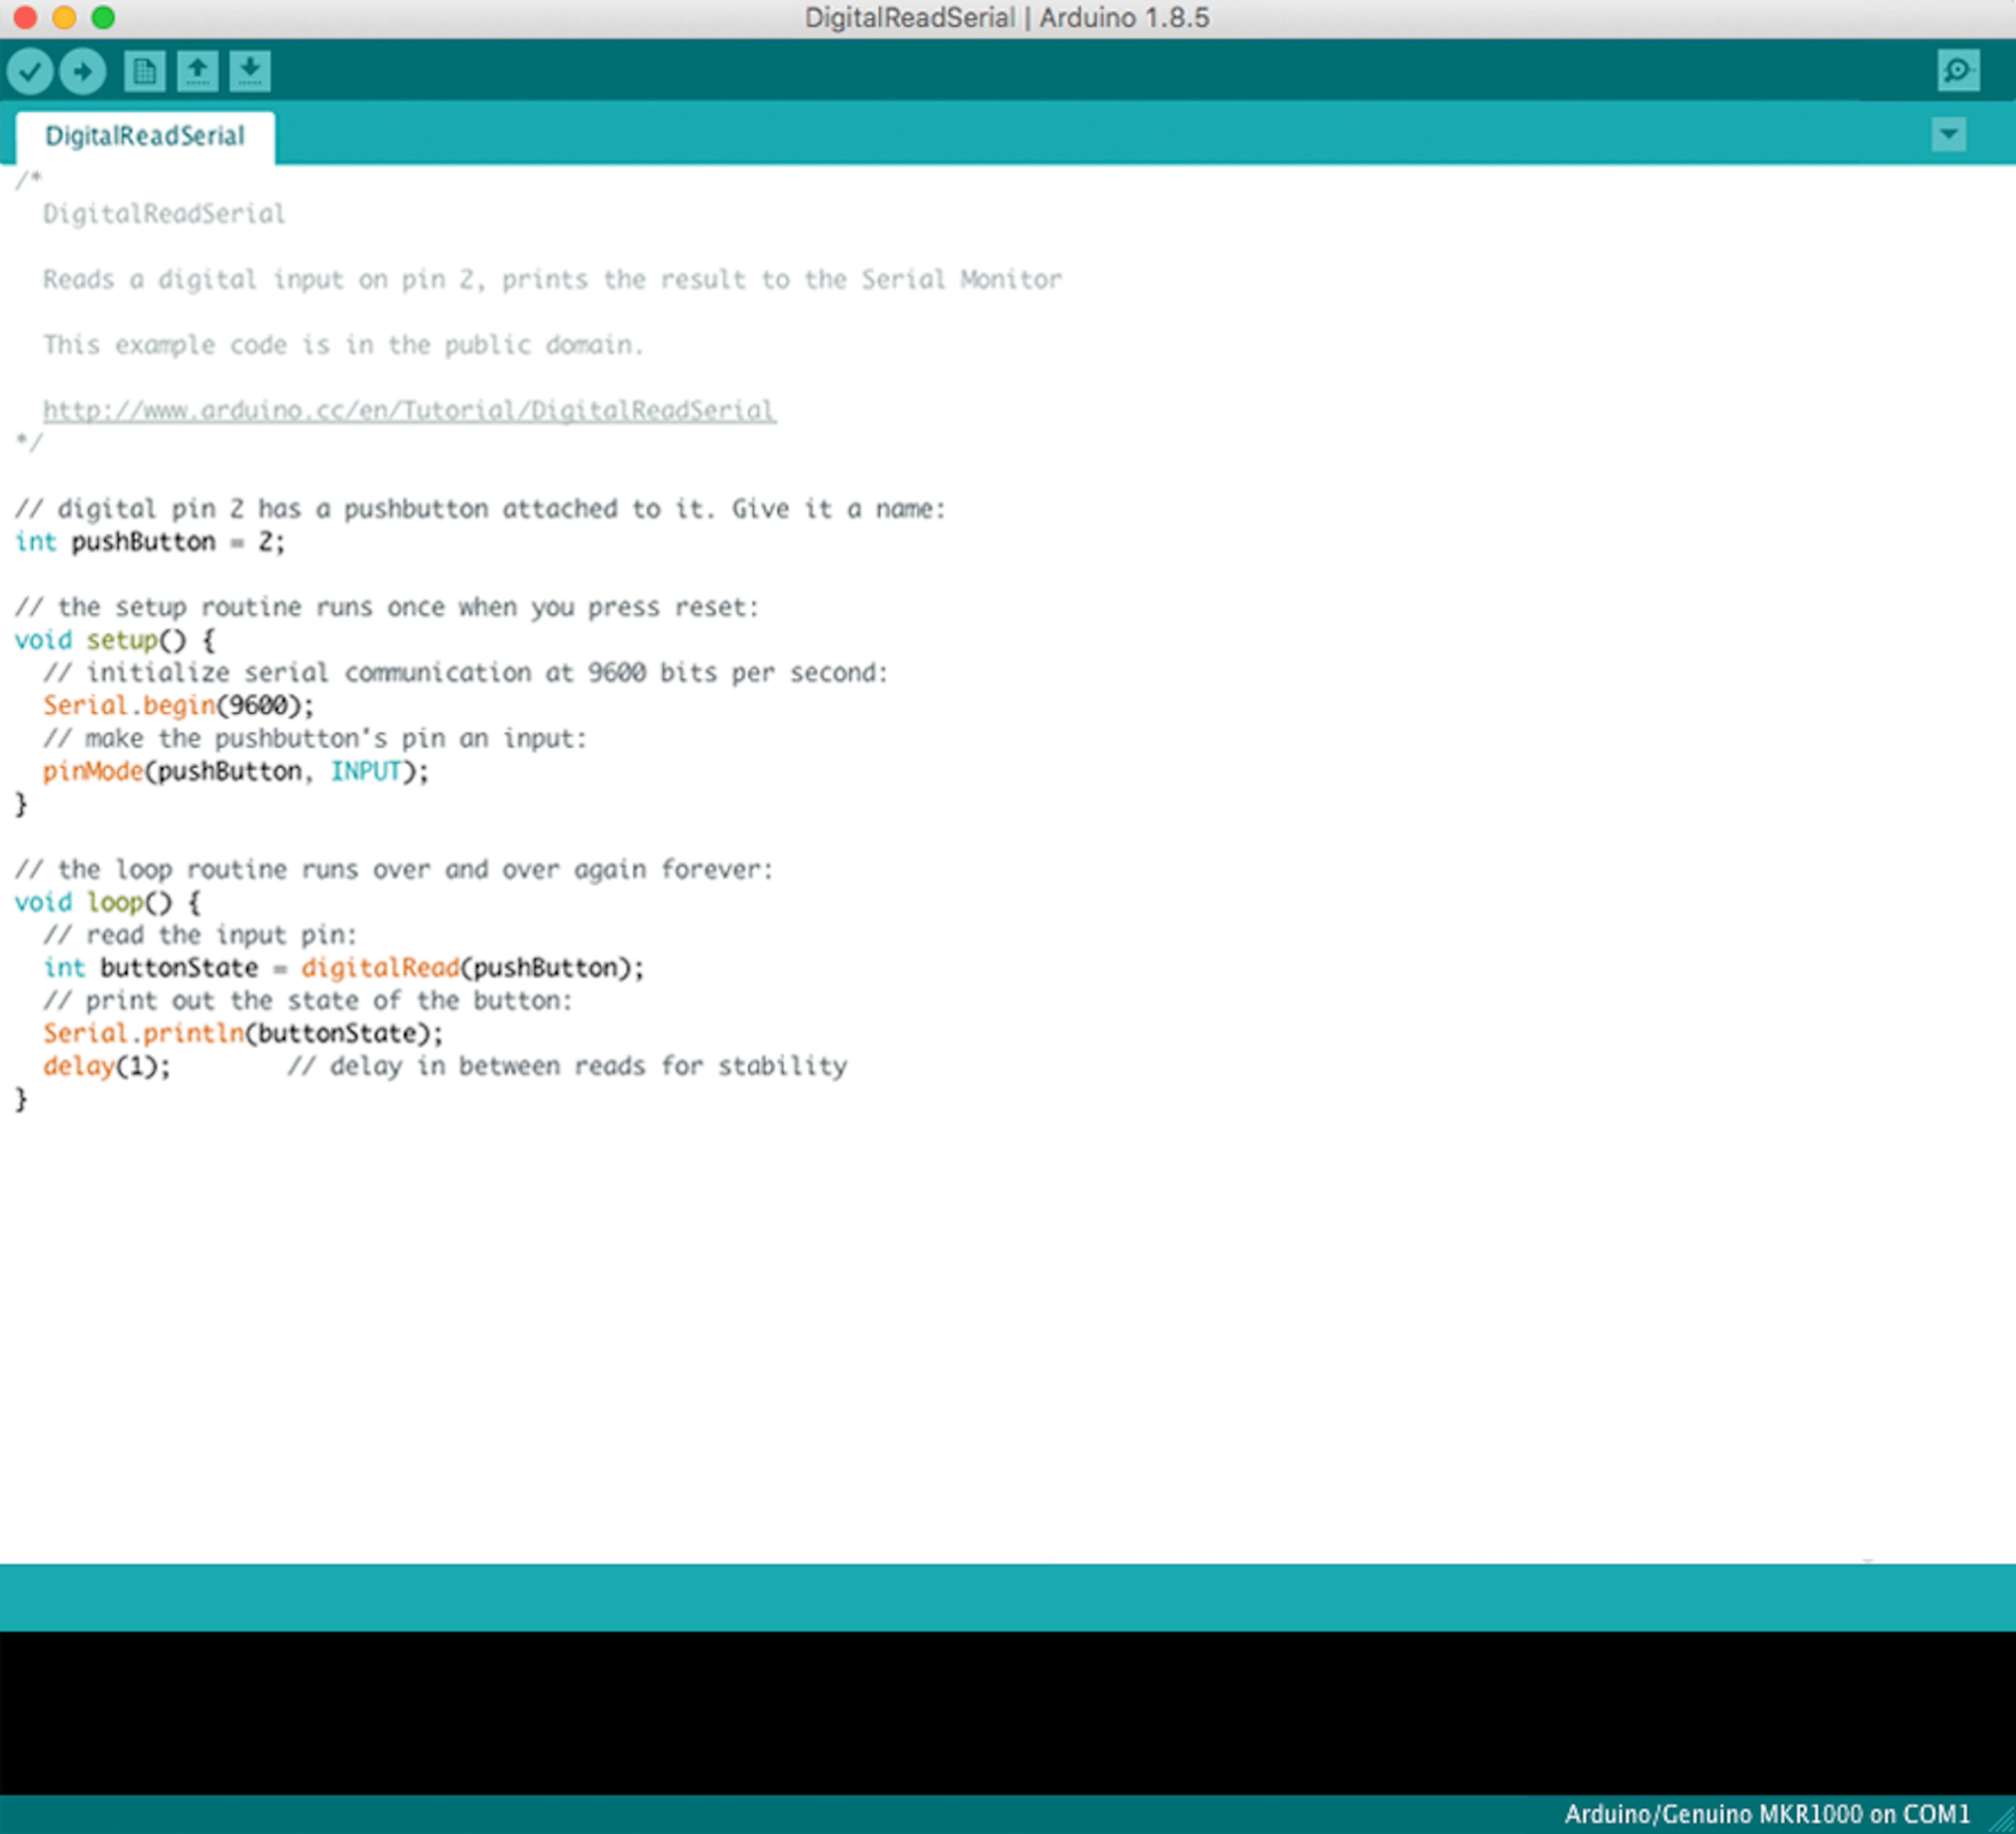Click the 'int pushButton = 2;' line
Viewport: 2016px width, 1834px height.
150,542
